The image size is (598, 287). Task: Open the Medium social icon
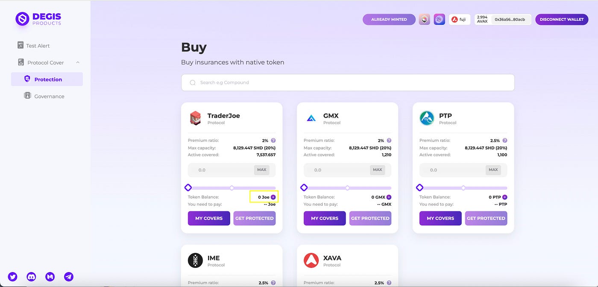coord(50,277)
